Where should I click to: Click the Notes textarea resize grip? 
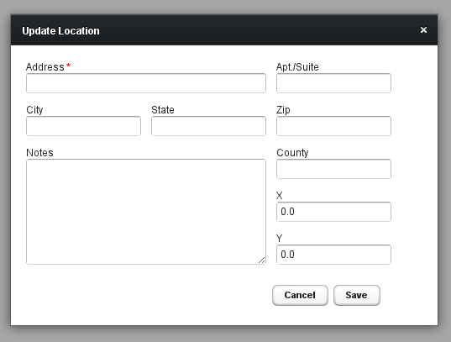[x=261, y=260]
